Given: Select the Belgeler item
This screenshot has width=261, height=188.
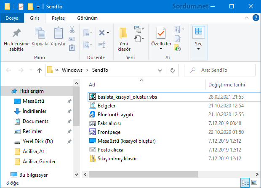Looking at the screenshot, I should [174, 106].
